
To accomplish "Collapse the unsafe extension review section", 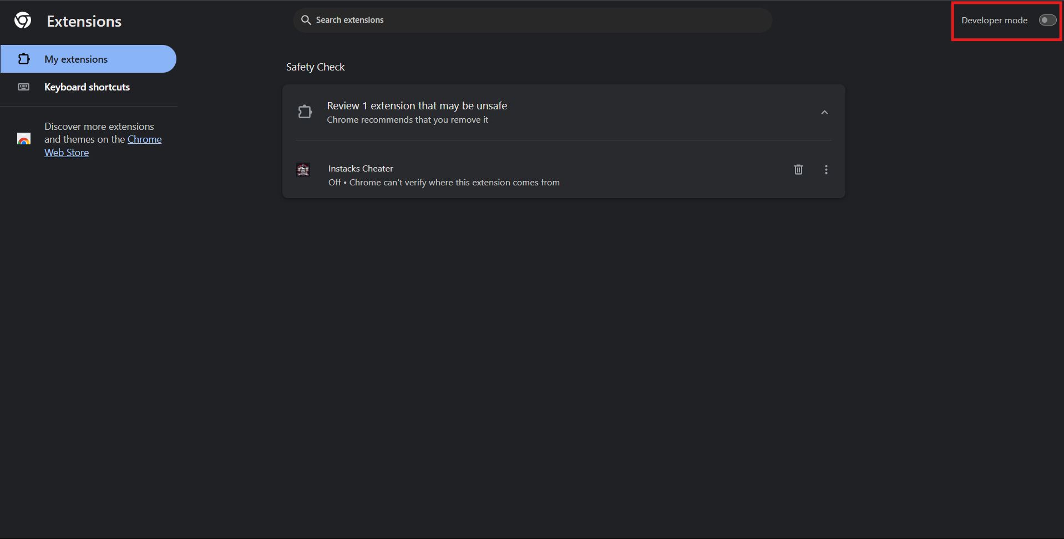I will pyautogui.click(x=824, y=113).
